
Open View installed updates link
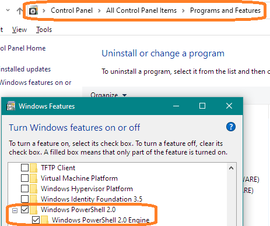tap(25, 69)
